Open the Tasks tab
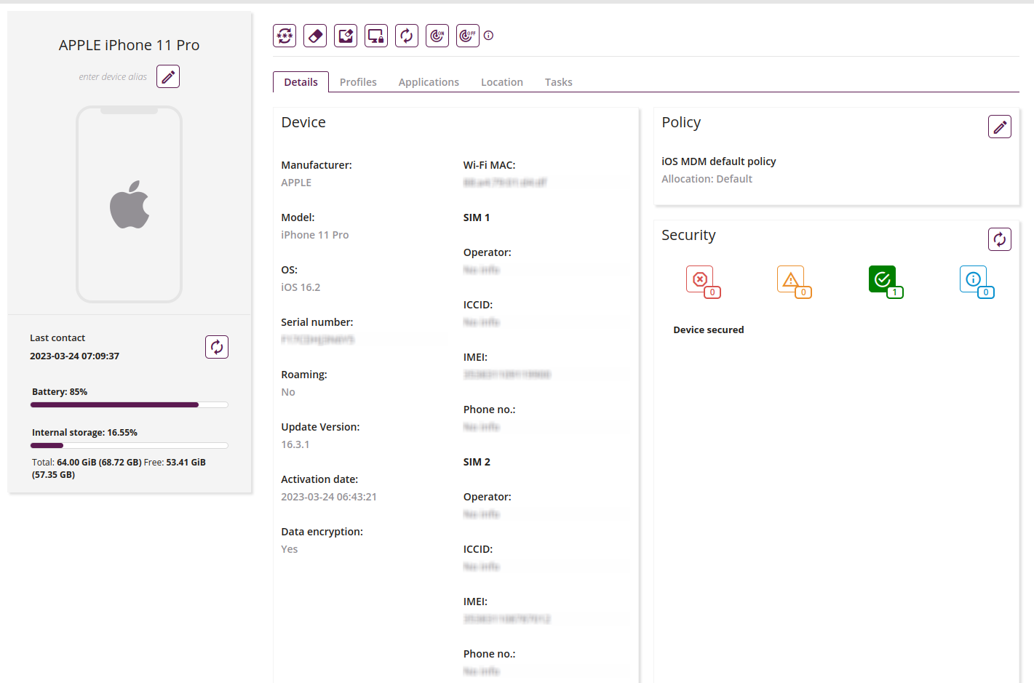The height and width of the screenshot is (683, 1034). (x=559, y=82)
